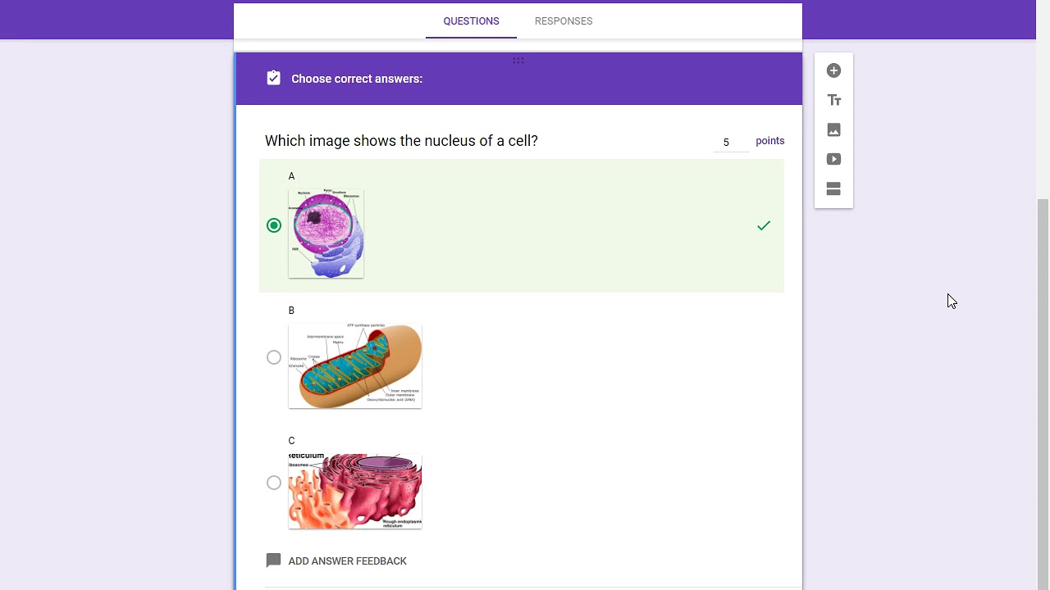Viewport: 1050px width, 590px height.
Task: Click the endoplasmic reticulum image thumbnail
Action: (x=355, y=492)
